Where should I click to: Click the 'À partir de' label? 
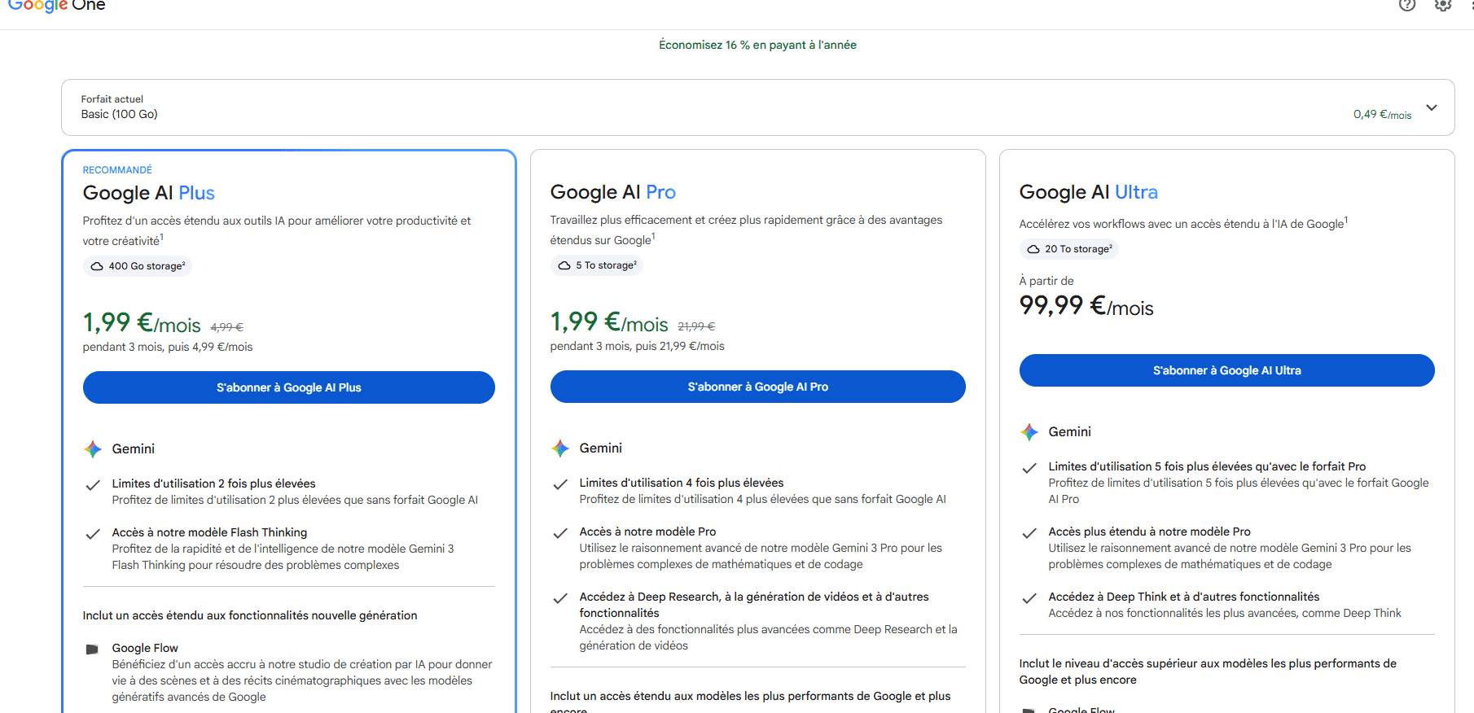(x=1046, y=281)
